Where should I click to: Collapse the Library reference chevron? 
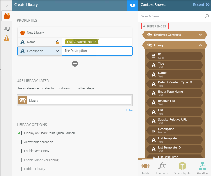point(200,45)
